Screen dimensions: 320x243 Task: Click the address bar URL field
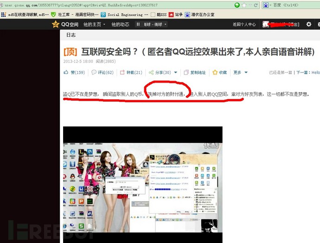pos(116,5)
